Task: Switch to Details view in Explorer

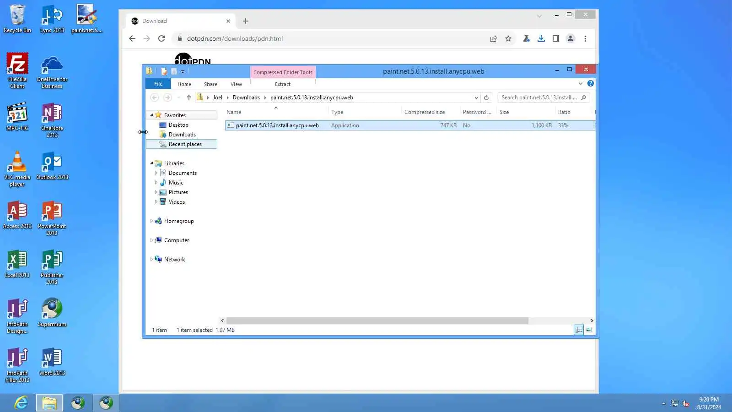Action: click(x=579, y=330)
